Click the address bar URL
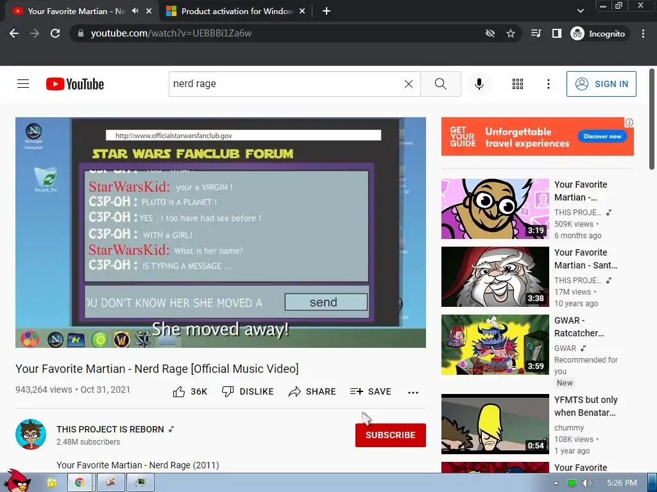Image resolution: width=657 pixels, height=492 pixels. (171, 33)
